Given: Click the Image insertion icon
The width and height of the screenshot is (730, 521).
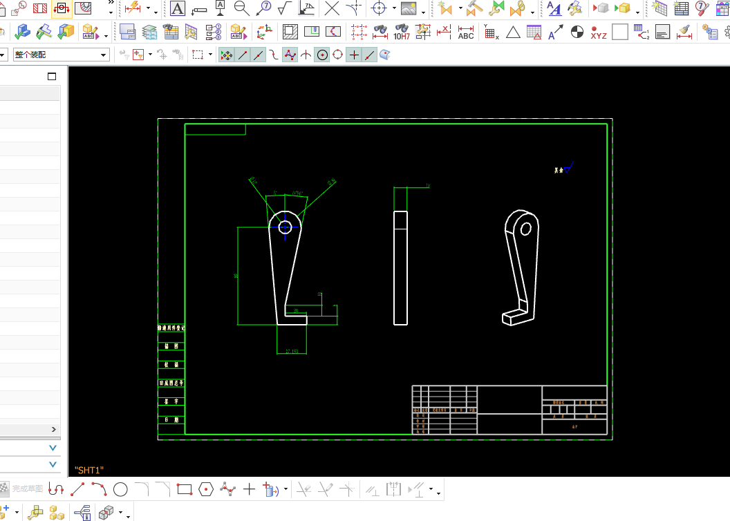Looking at the screenshot, I should (409, 8).
